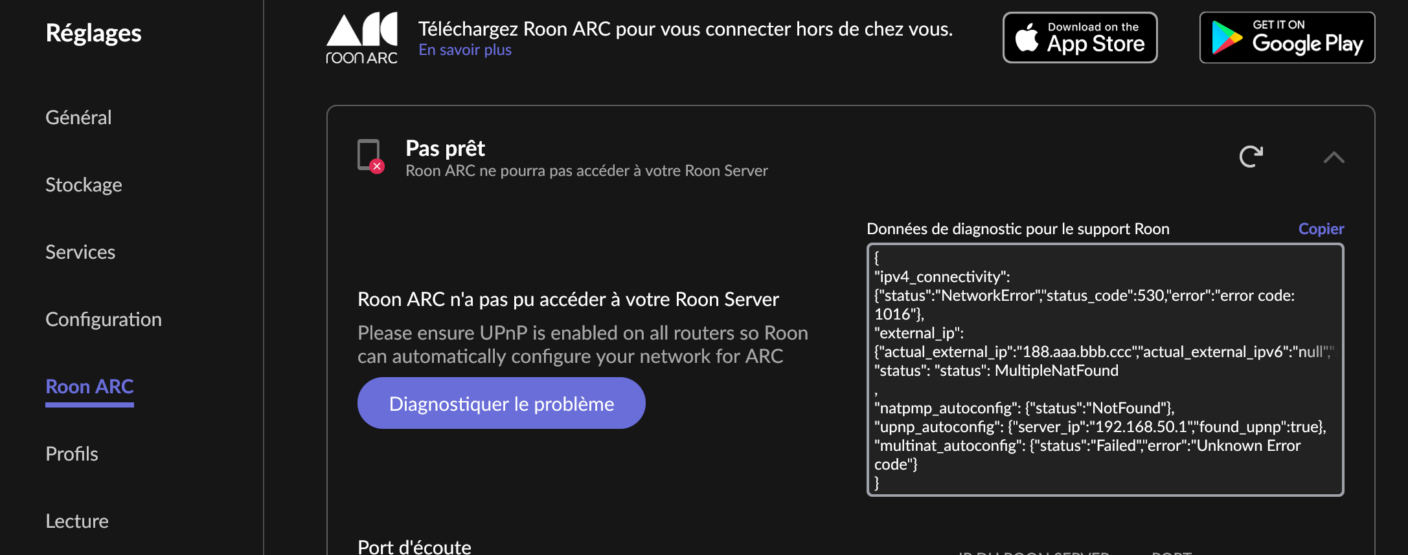The height and width of the screenshot is (555, 1408).
Task: Open the Google Play download badge
Action: [x=1286, y=38]
